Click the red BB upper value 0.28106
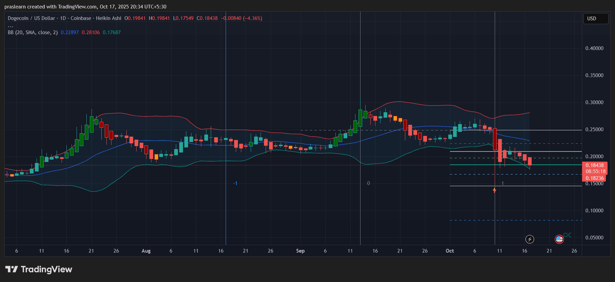Viewport: 615px width, 282px height. click(x=90, y=32)
